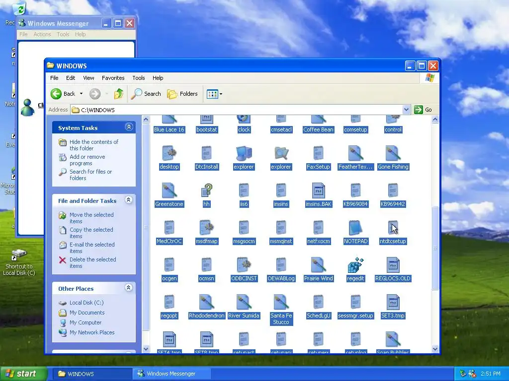The width and height of the screenshot is (509, 381).
Task: Select the NOTEPAD application icon
Action: pyautogui.click(x=355, y=228)
